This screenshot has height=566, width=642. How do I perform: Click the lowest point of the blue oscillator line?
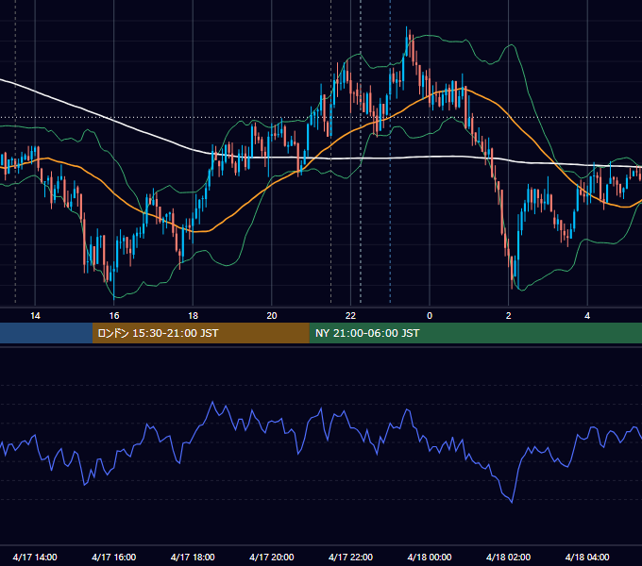click(x=512, y=502)
